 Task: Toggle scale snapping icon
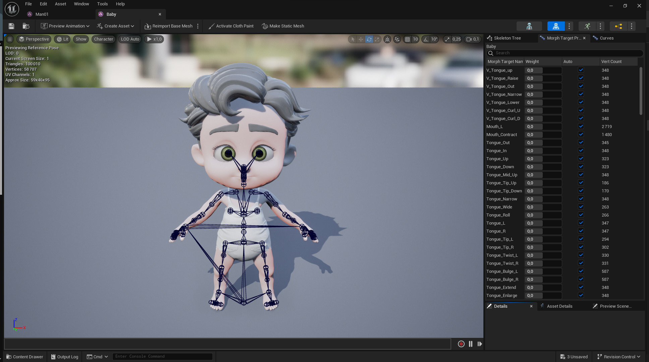(447, 39)
